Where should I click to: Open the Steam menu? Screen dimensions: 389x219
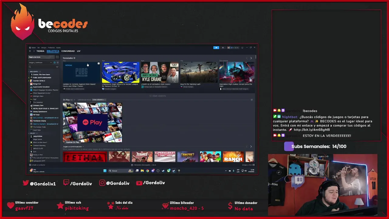(33, 47)
